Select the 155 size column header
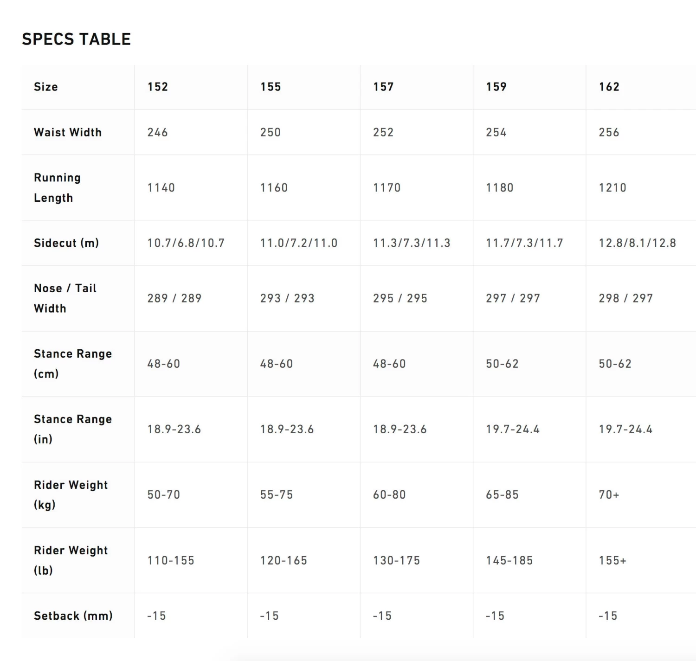 tap(271, 87)
